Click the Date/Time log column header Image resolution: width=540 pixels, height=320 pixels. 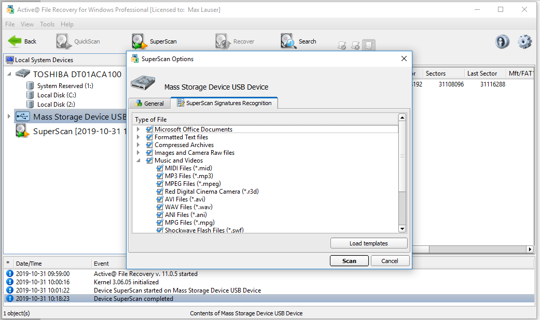tap(52, 264)
